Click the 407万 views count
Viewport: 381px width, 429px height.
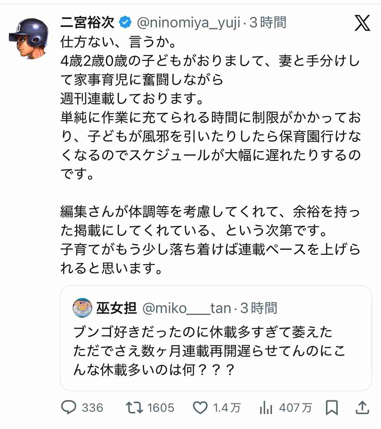(x=295, y=408)
